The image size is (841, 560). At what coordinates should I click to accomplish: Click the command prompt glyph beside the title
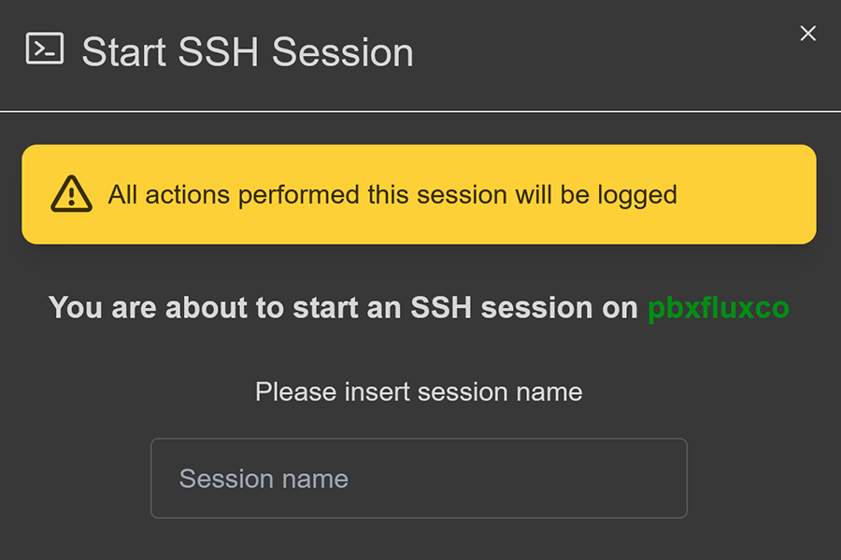45,49
